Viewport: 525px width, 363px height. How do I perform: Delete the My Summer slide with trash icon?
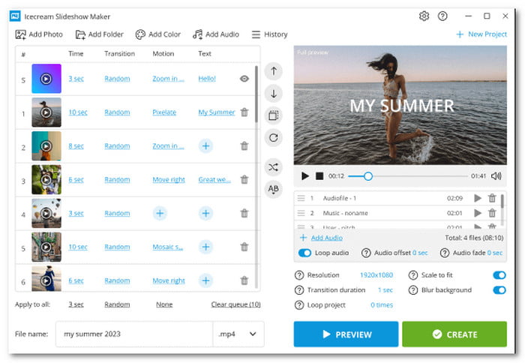coord(244,112)
